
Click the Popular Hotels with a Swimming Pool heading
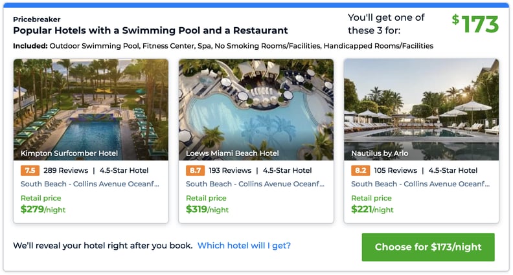150,30
